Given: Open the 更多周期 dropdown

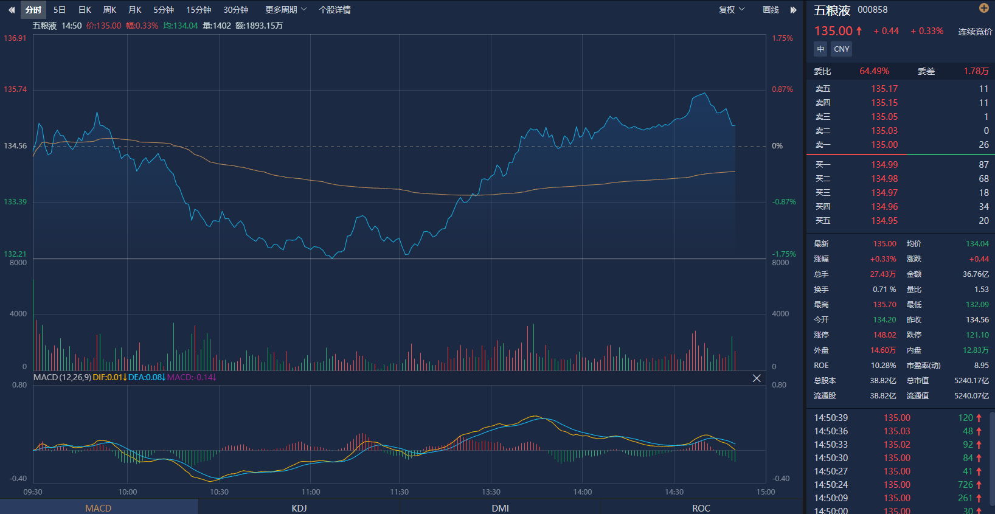Looking at the screenshot, I should (286, 10).
